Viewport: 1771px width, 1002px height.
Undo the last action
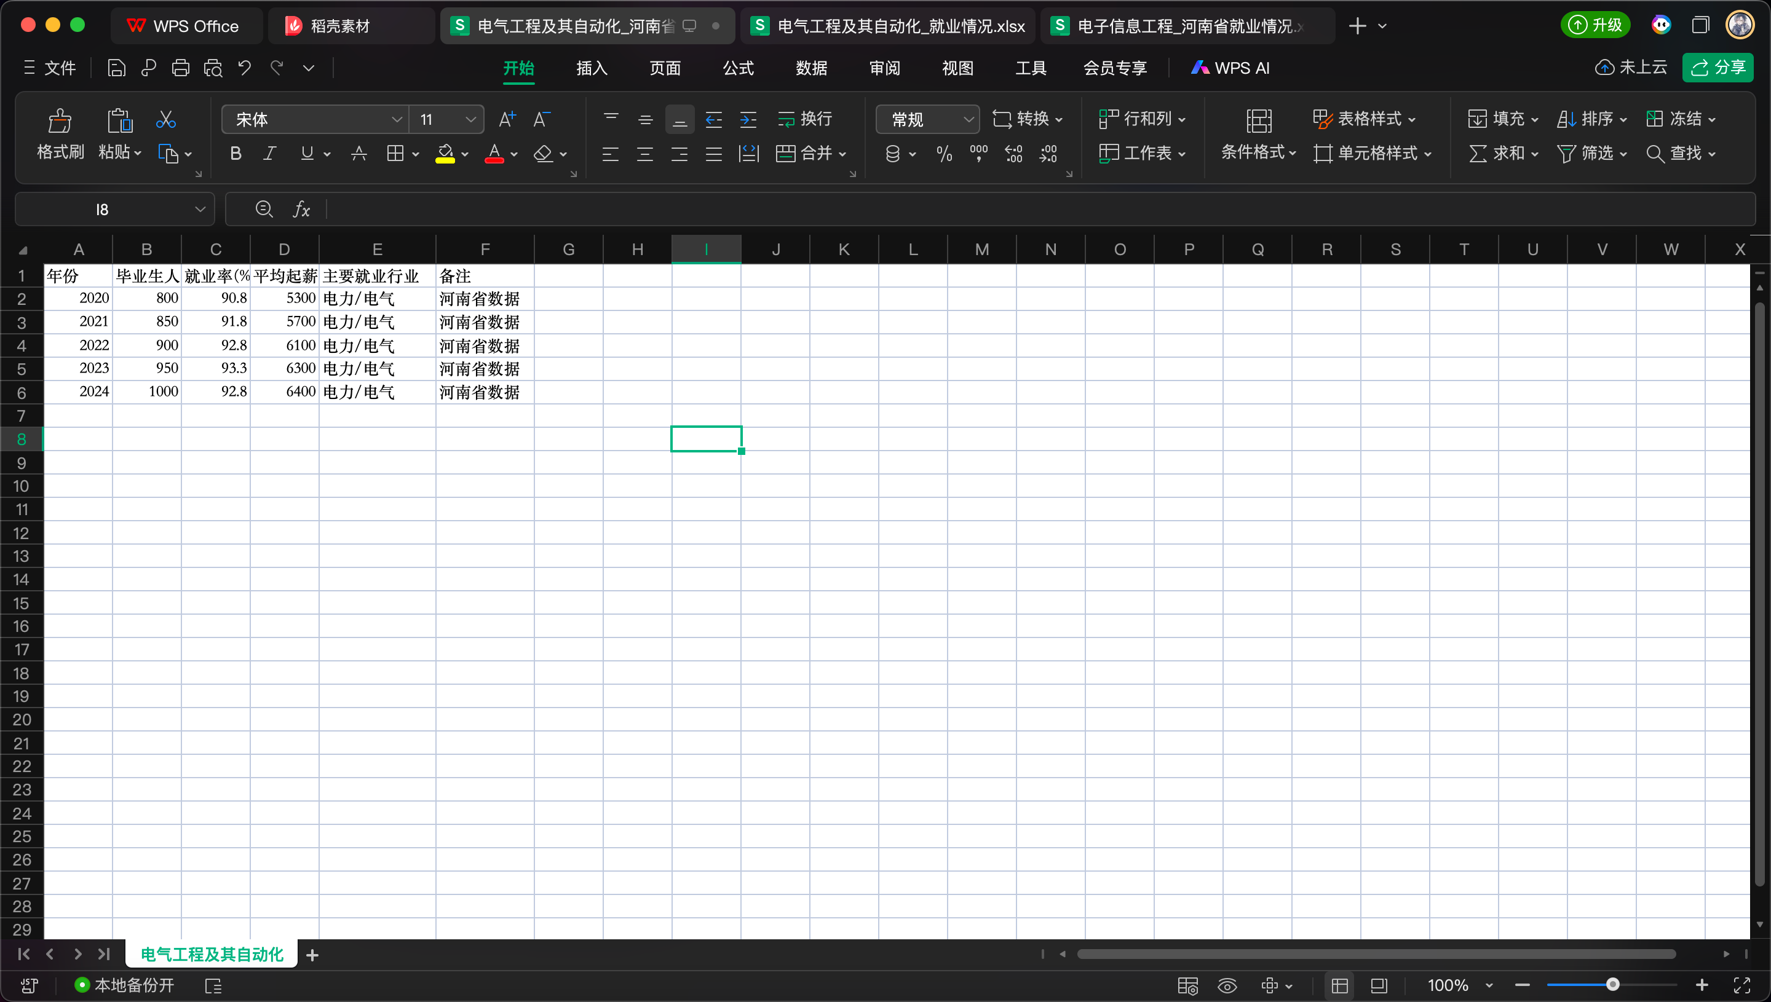244,68
